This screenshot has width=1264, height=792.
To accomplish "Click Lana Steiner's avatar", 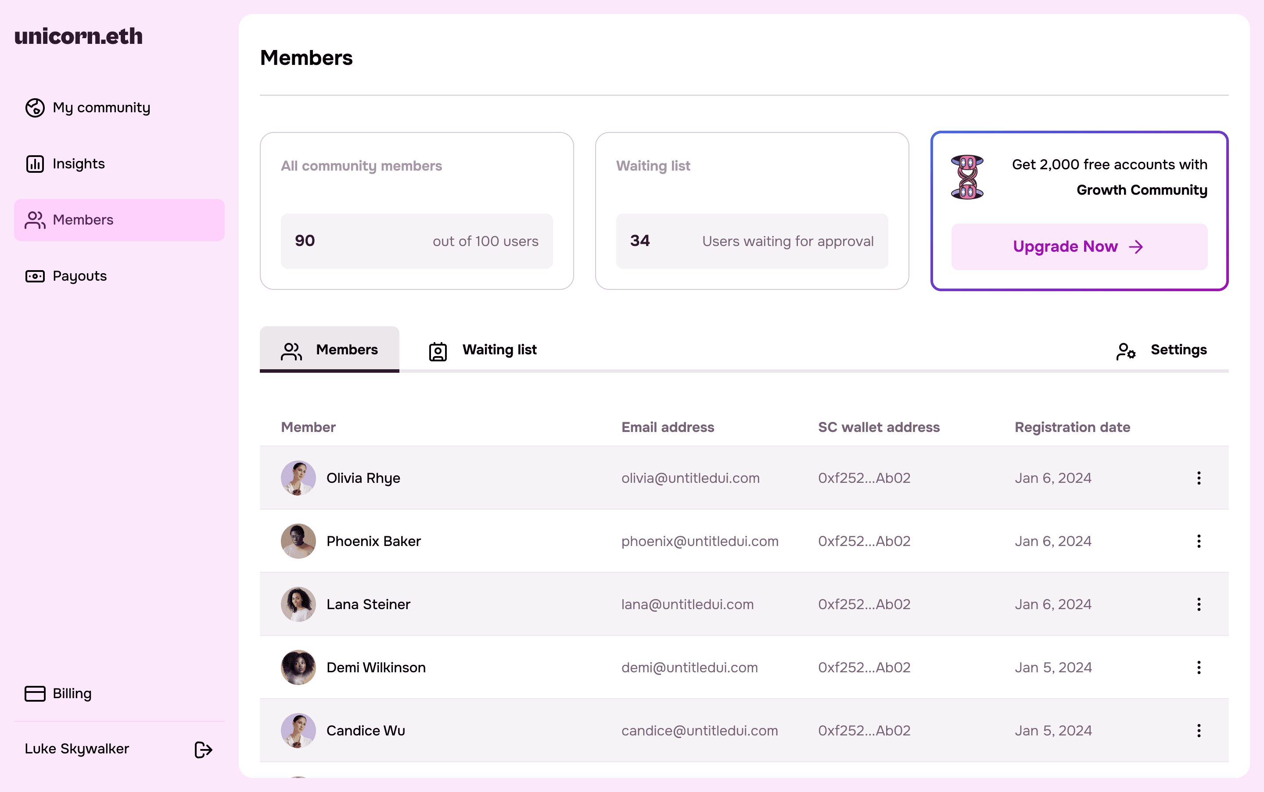I will [x=298, y=604].
